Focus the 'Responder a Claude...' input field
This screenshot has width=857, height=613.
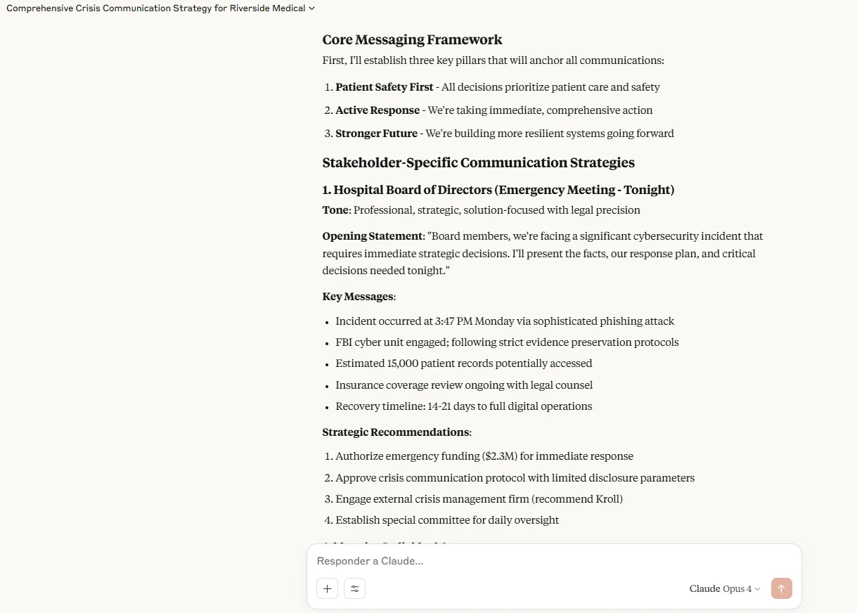tap(554, 561)
